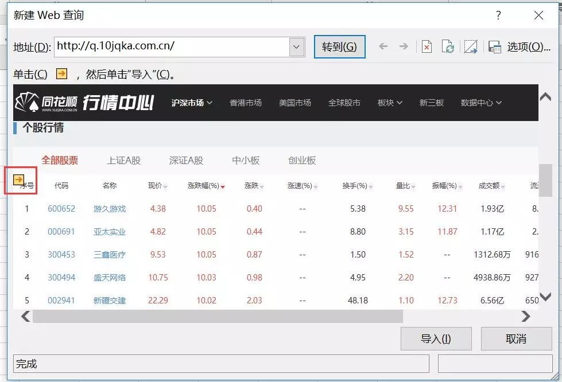562x382 pixels.
Task: Click the stop loading icon with red X
Action: (427, 46)
